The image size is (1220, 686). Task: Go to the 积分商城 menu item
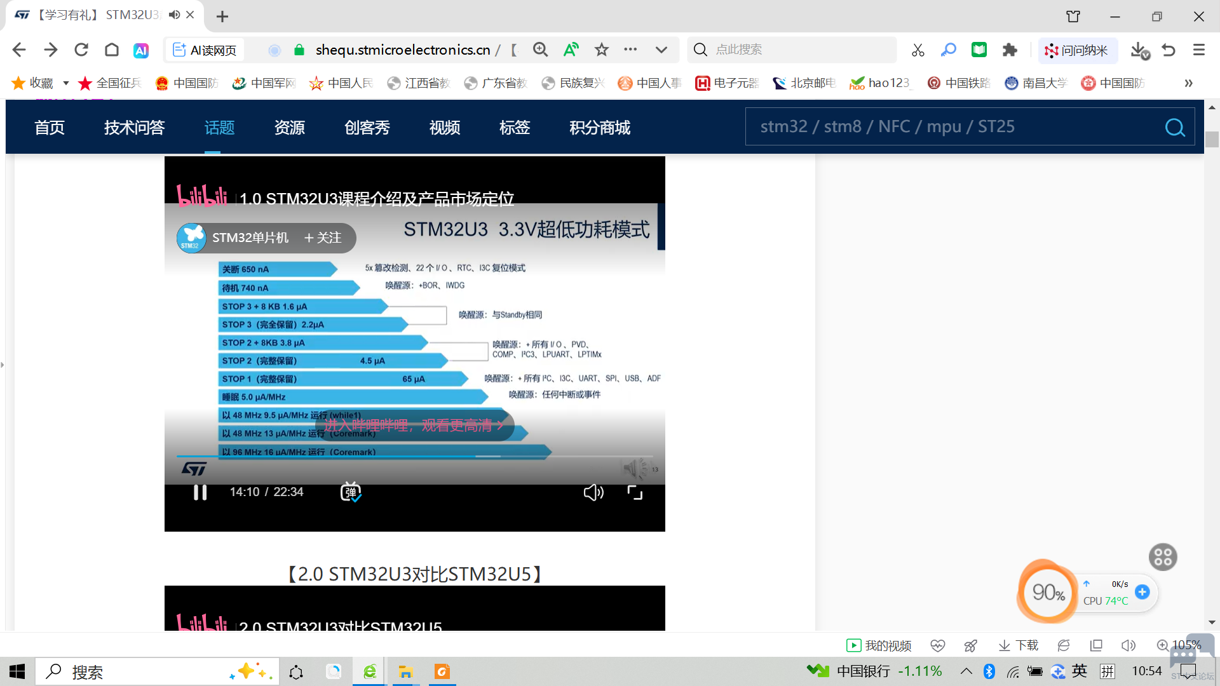pyautogui.click(x=599, y=128)
